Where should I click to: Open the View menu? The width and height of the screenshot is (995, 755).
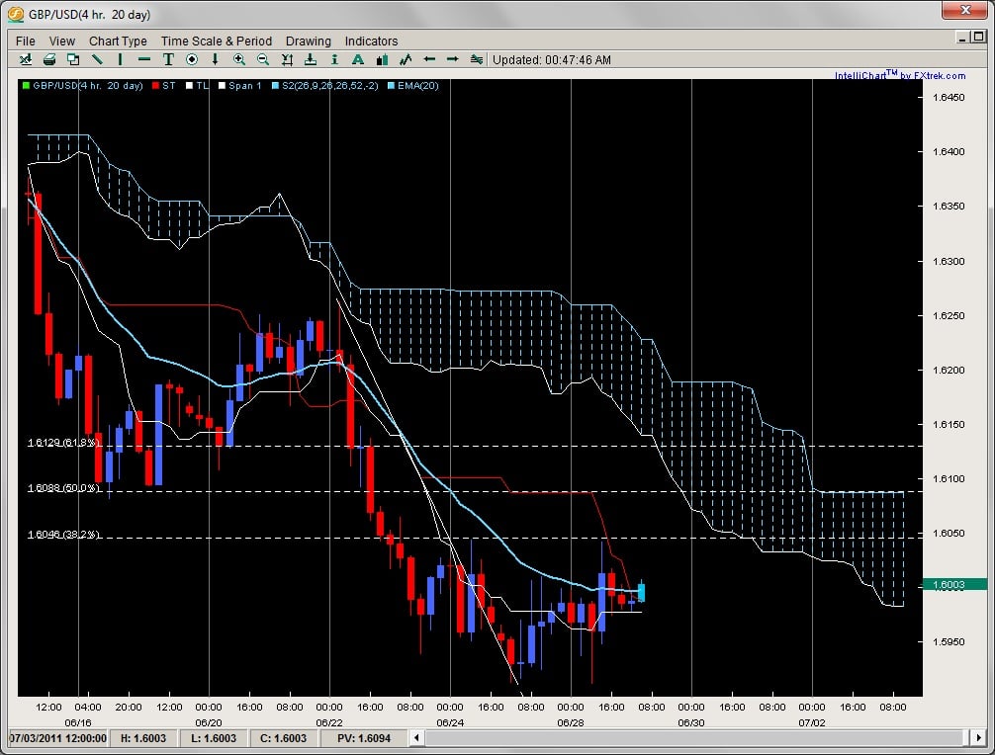point(62,42)
